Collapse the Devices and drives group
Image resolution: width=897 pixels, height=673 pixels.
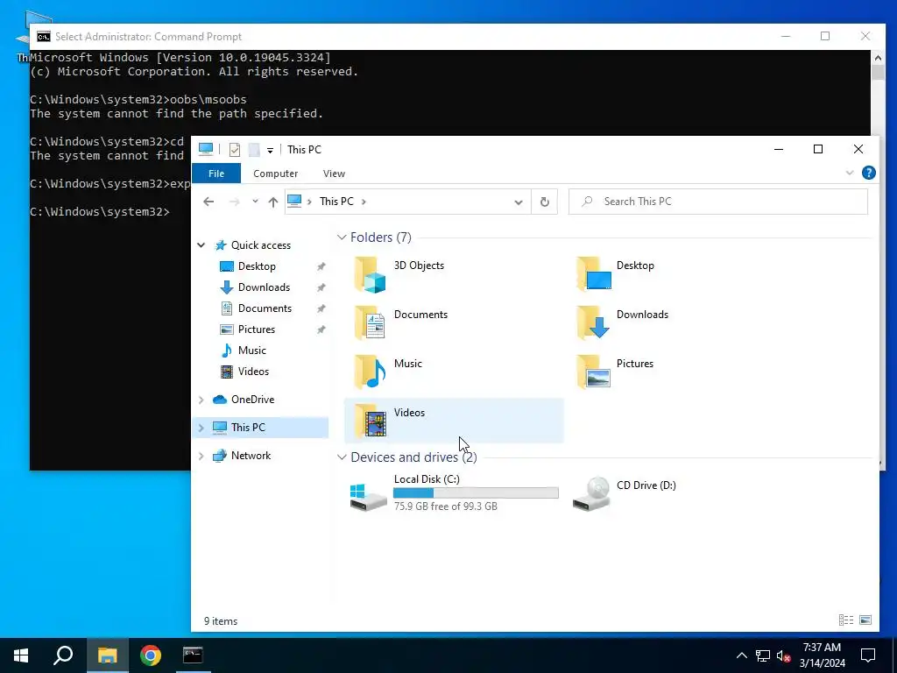(342, 457)
